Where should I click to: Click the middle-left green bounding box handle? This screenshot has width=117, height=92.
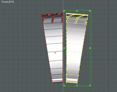[x=64, y=48]
